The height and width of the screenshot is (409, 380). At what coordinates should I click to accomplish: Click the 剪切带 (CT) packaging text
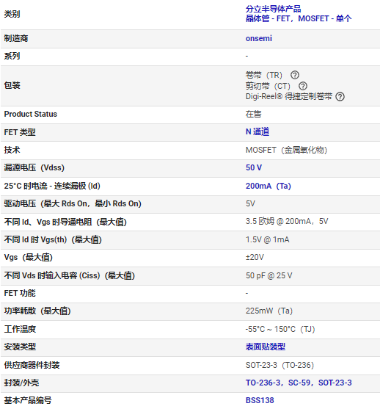268,86
